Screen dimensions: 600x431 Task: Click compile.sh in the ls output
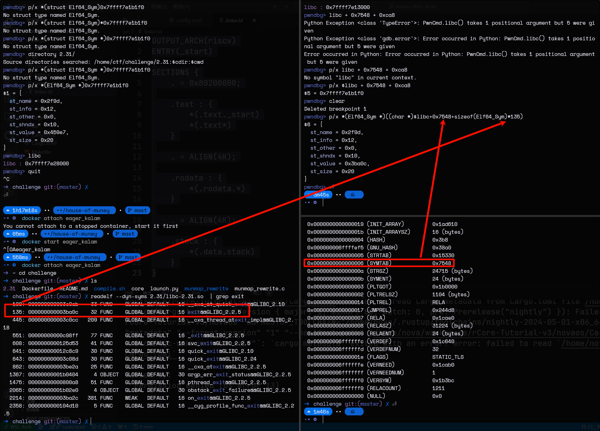point(109,288)
